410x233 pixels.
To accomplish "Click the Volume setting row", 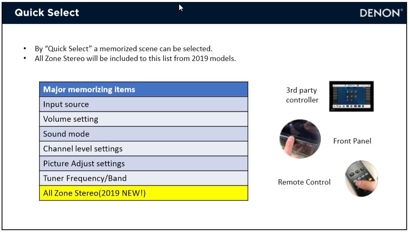I will 143,119.
